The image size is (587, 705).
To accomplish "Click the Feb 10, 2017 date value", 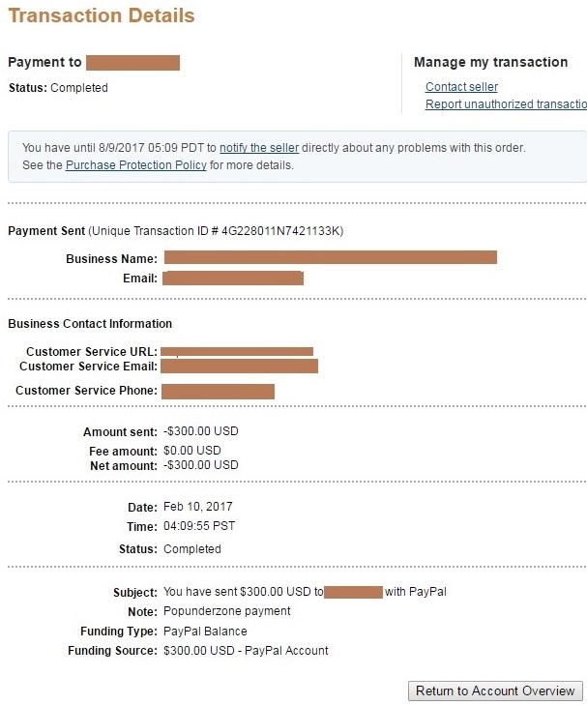I will pyautogui.click(x=198, y=507).
